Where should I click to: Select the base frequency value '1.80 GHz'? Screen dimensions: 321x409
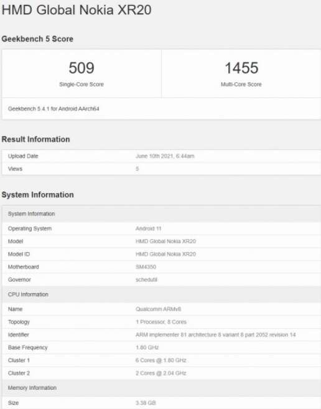(x=147, y=347)
